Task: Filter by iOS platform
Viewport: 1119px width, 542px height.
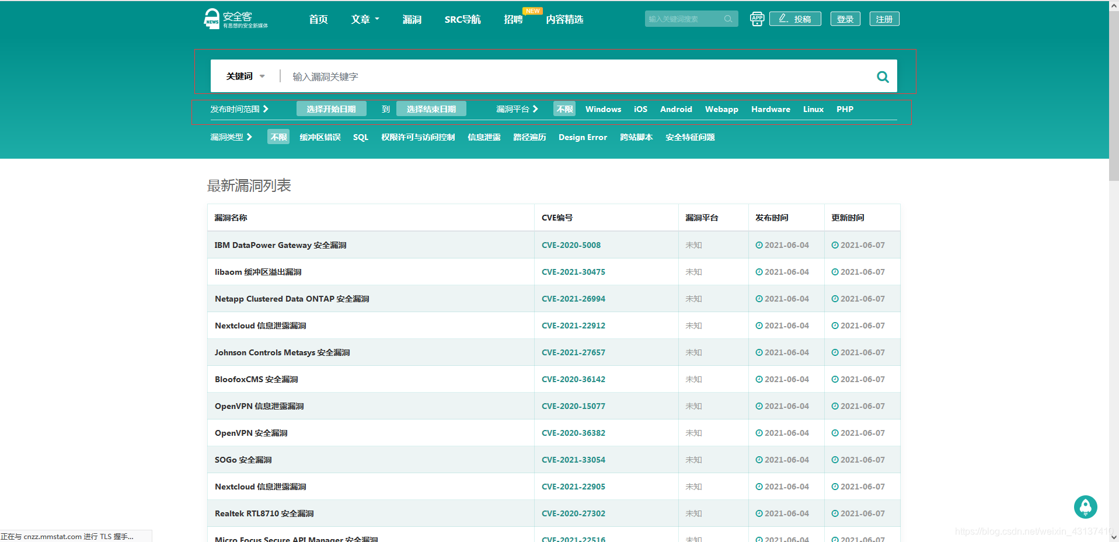Action: tap(640, 109)
